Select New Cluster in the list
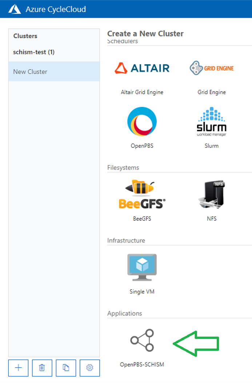The height and width of the screenshot is (383, 252). (54, 71)
